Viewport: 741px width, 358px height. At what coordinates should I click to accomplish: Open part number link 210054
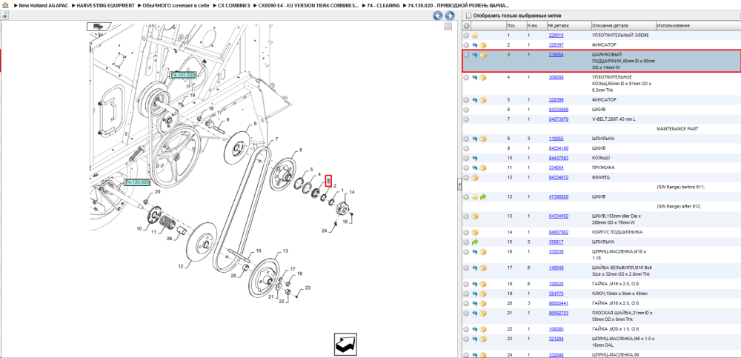point(556,55)
